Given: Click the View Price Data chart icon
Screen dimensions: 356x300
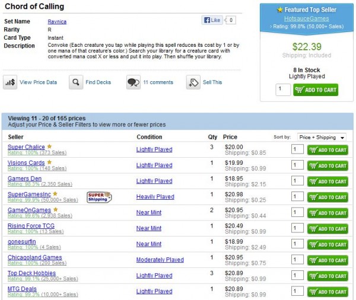Looking at the screenshot, I should 11,82.
